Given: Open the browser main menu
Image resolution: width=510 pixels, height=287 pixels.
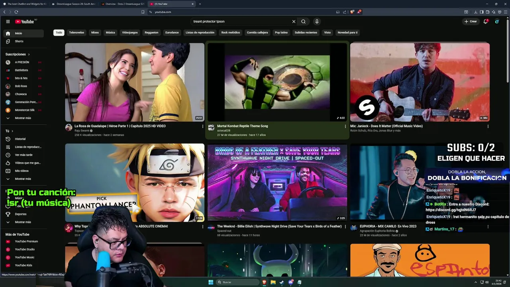Looking at the screenshot, I should click(x=505, y=12).
